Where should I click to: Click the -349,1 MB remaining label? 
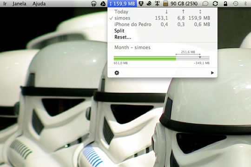coord(202,63)
